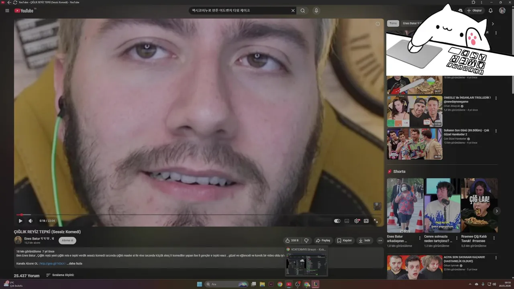The image size is (514, 289).
Task: Play the video
Action: click(x=20, y=221)
